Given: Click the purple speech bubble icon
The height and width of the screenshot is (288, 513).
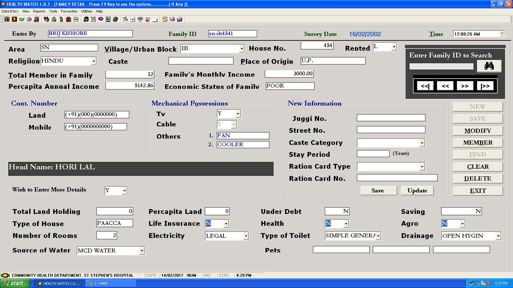Looking at the screenshot, I should 101,19.
